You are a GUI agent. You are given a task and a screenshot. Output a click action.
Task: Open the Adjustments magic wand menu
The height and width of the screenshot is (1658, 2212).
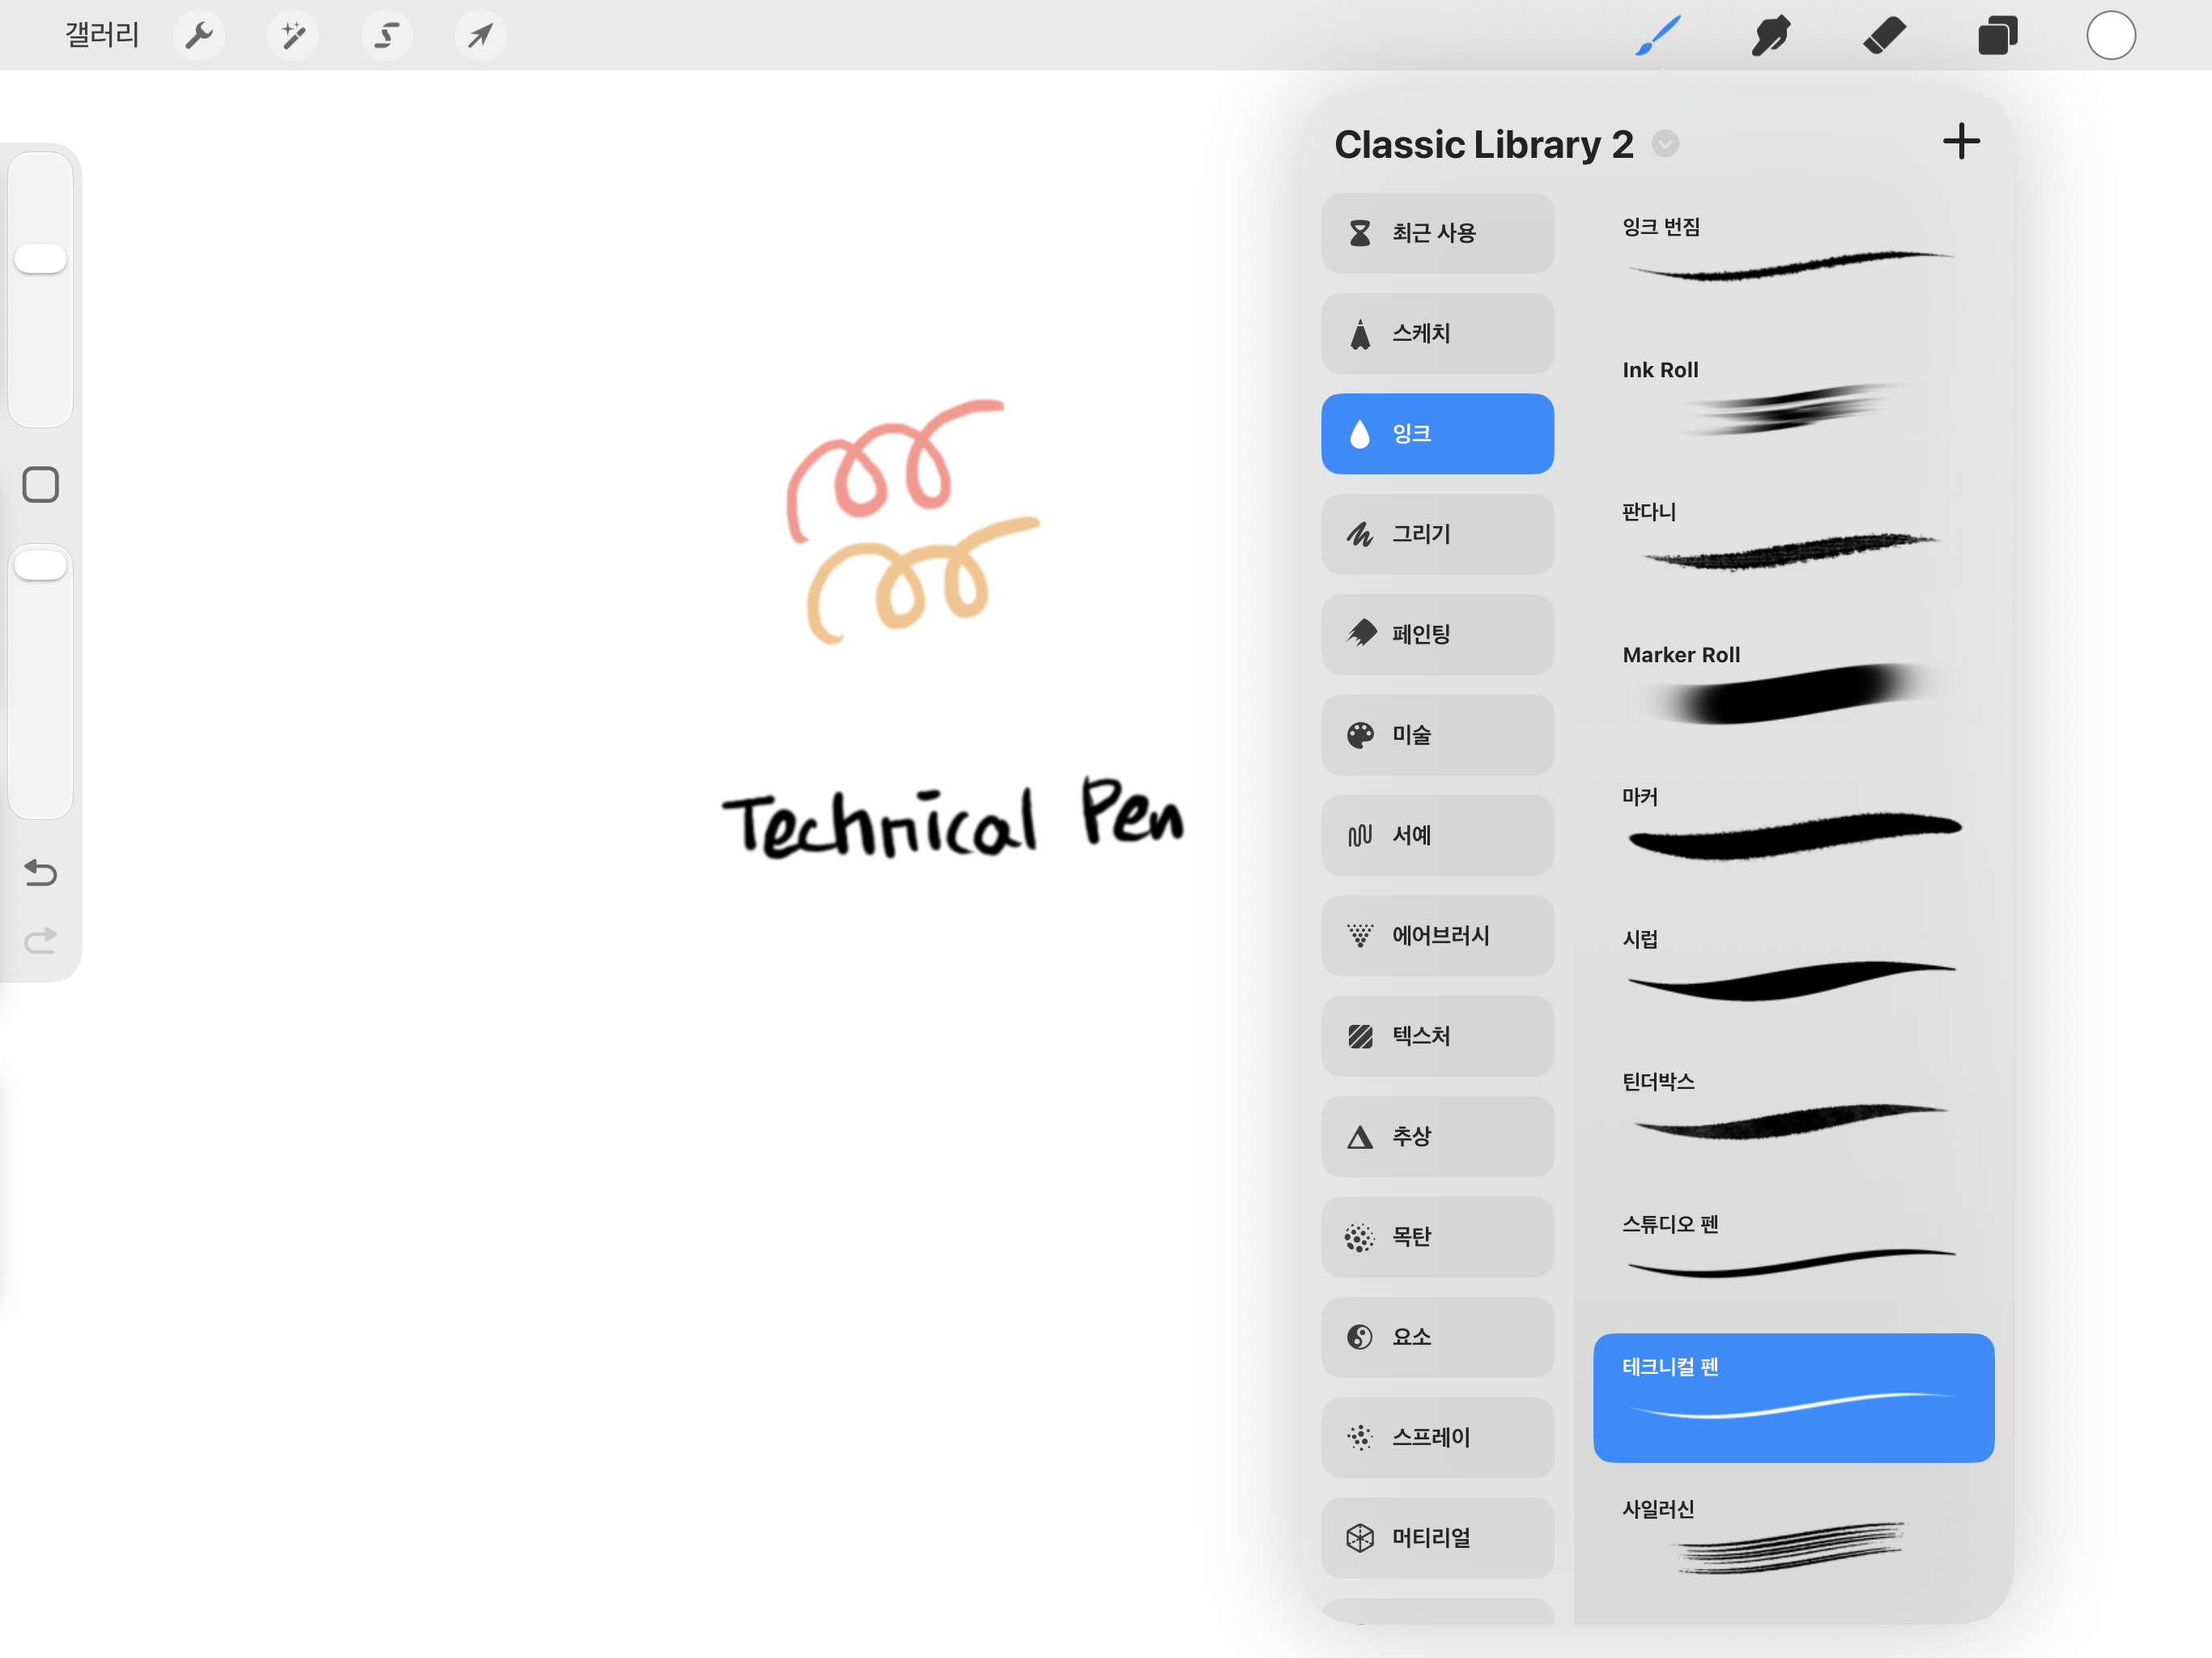[x=293, y=36]
